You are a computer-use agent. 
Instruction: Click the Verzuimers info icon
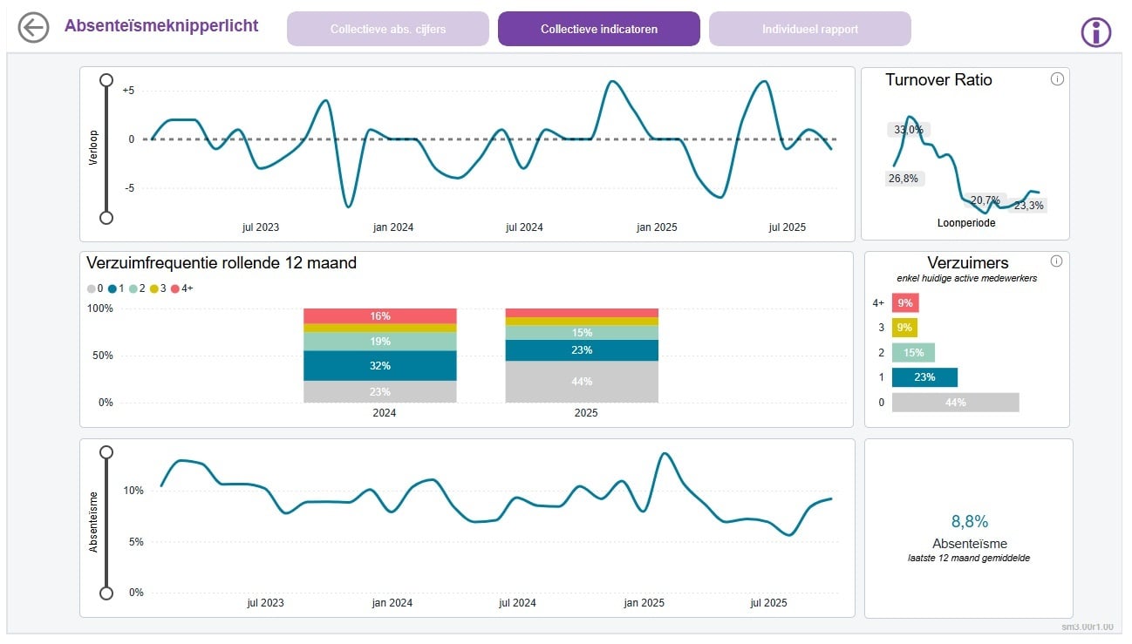pos(1057,261)
